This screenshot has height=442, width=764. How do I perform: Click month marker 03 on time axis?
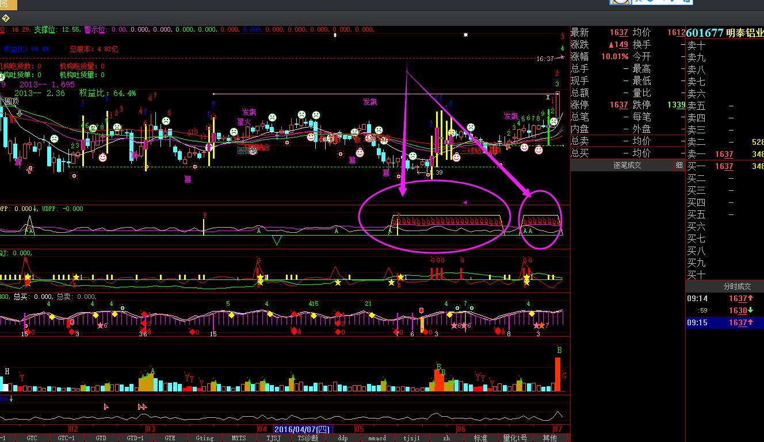coord(150,429)
